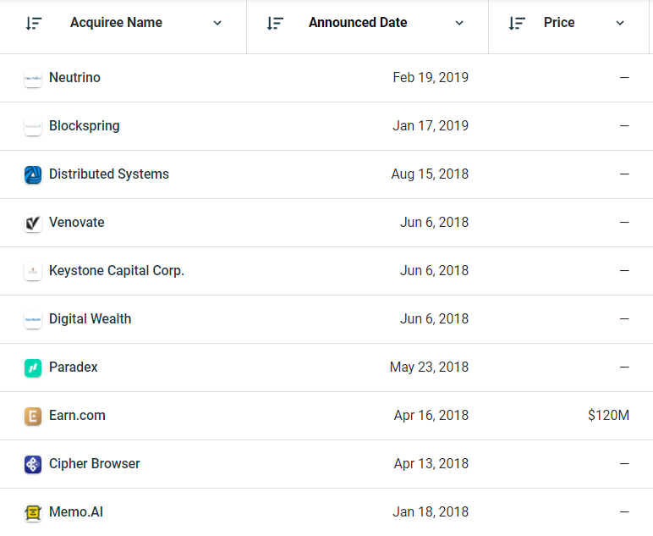
Task: Select the May 23, 2018 date cell
Action: (429, 367)
